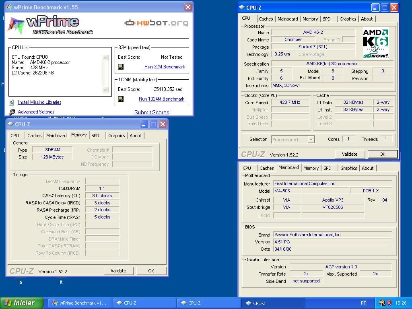
Task: Click second CPU-Z taskbar button
Action: tap(208, 303)
